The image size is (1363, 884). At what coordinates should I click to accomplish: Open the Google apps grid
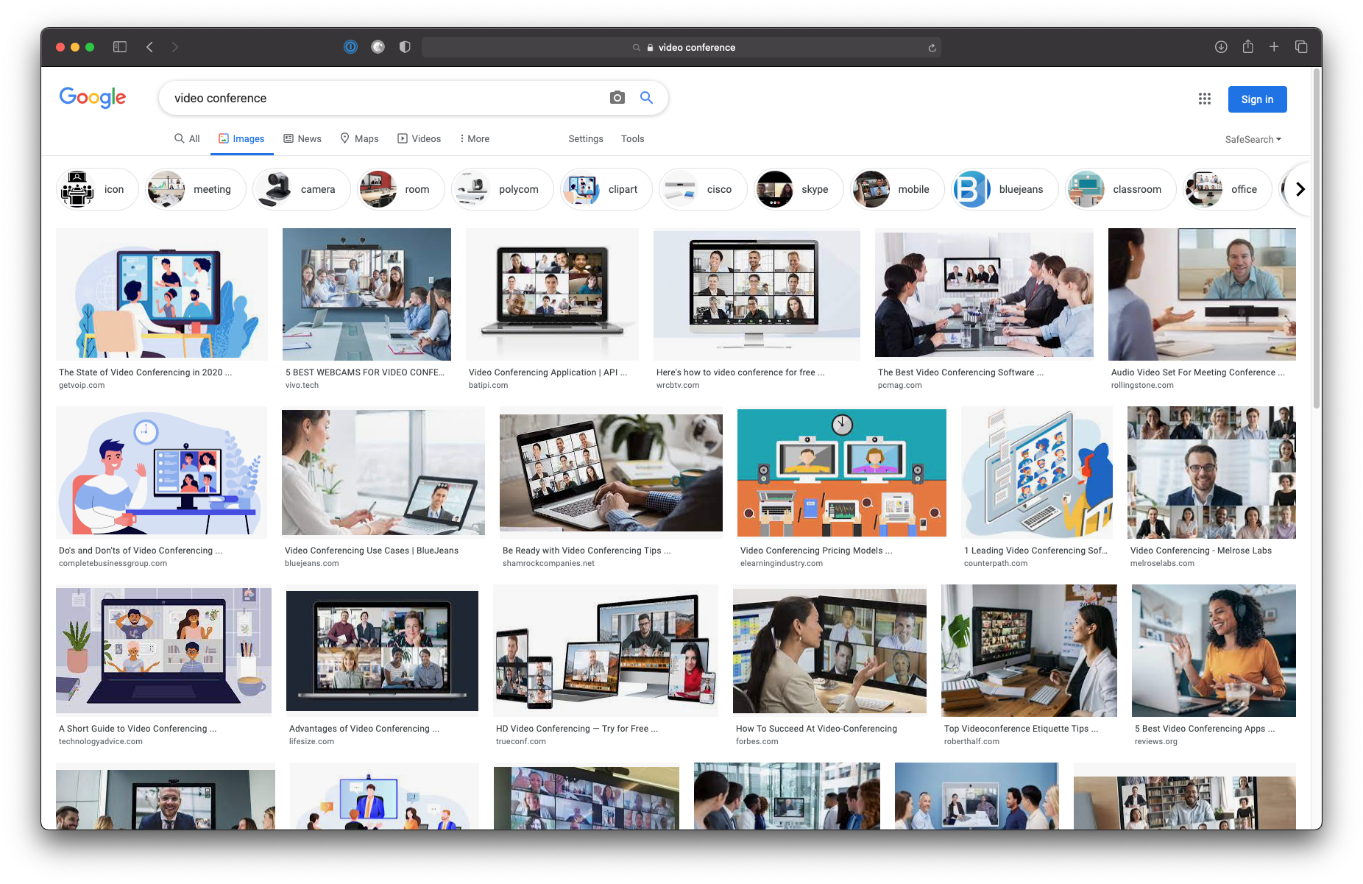(1204, 99)
